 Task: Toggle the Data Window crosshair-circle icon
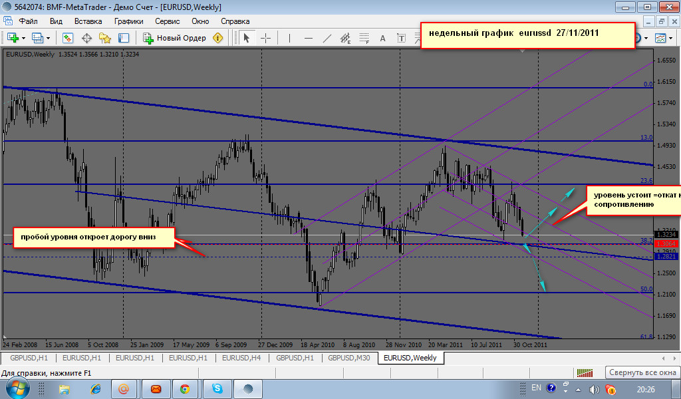[87, 38]
